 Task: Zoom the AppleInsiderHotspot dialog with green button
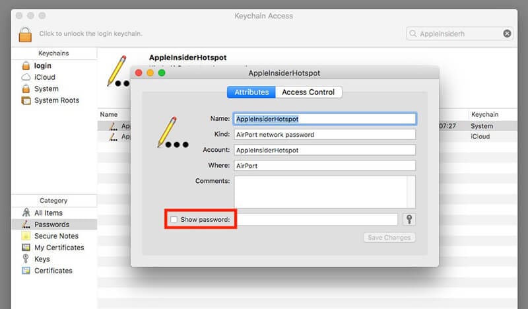coord(162,73)
